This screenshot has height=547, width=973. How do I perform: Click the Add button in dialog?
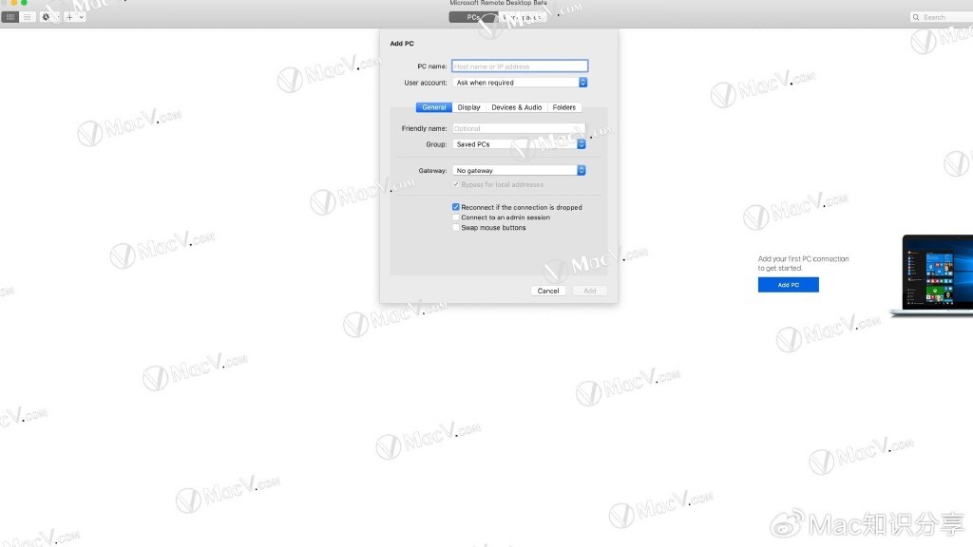589,291
